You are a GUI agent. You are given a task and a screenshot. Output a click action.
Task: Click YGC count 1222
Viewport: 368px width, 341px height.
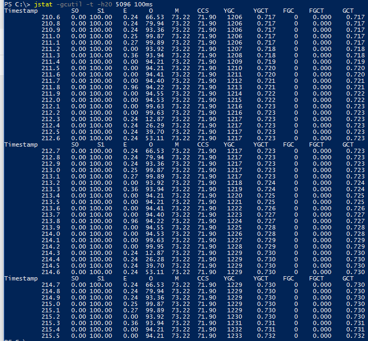point(235,208)
